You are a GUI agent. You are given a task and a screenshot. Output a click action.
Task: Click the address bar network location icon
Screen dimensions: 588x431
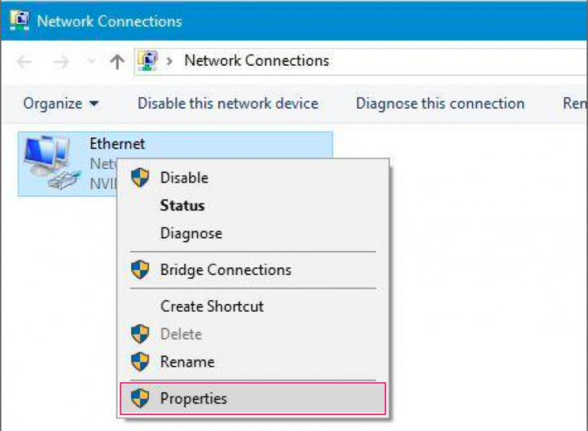[x=148, y=60]
